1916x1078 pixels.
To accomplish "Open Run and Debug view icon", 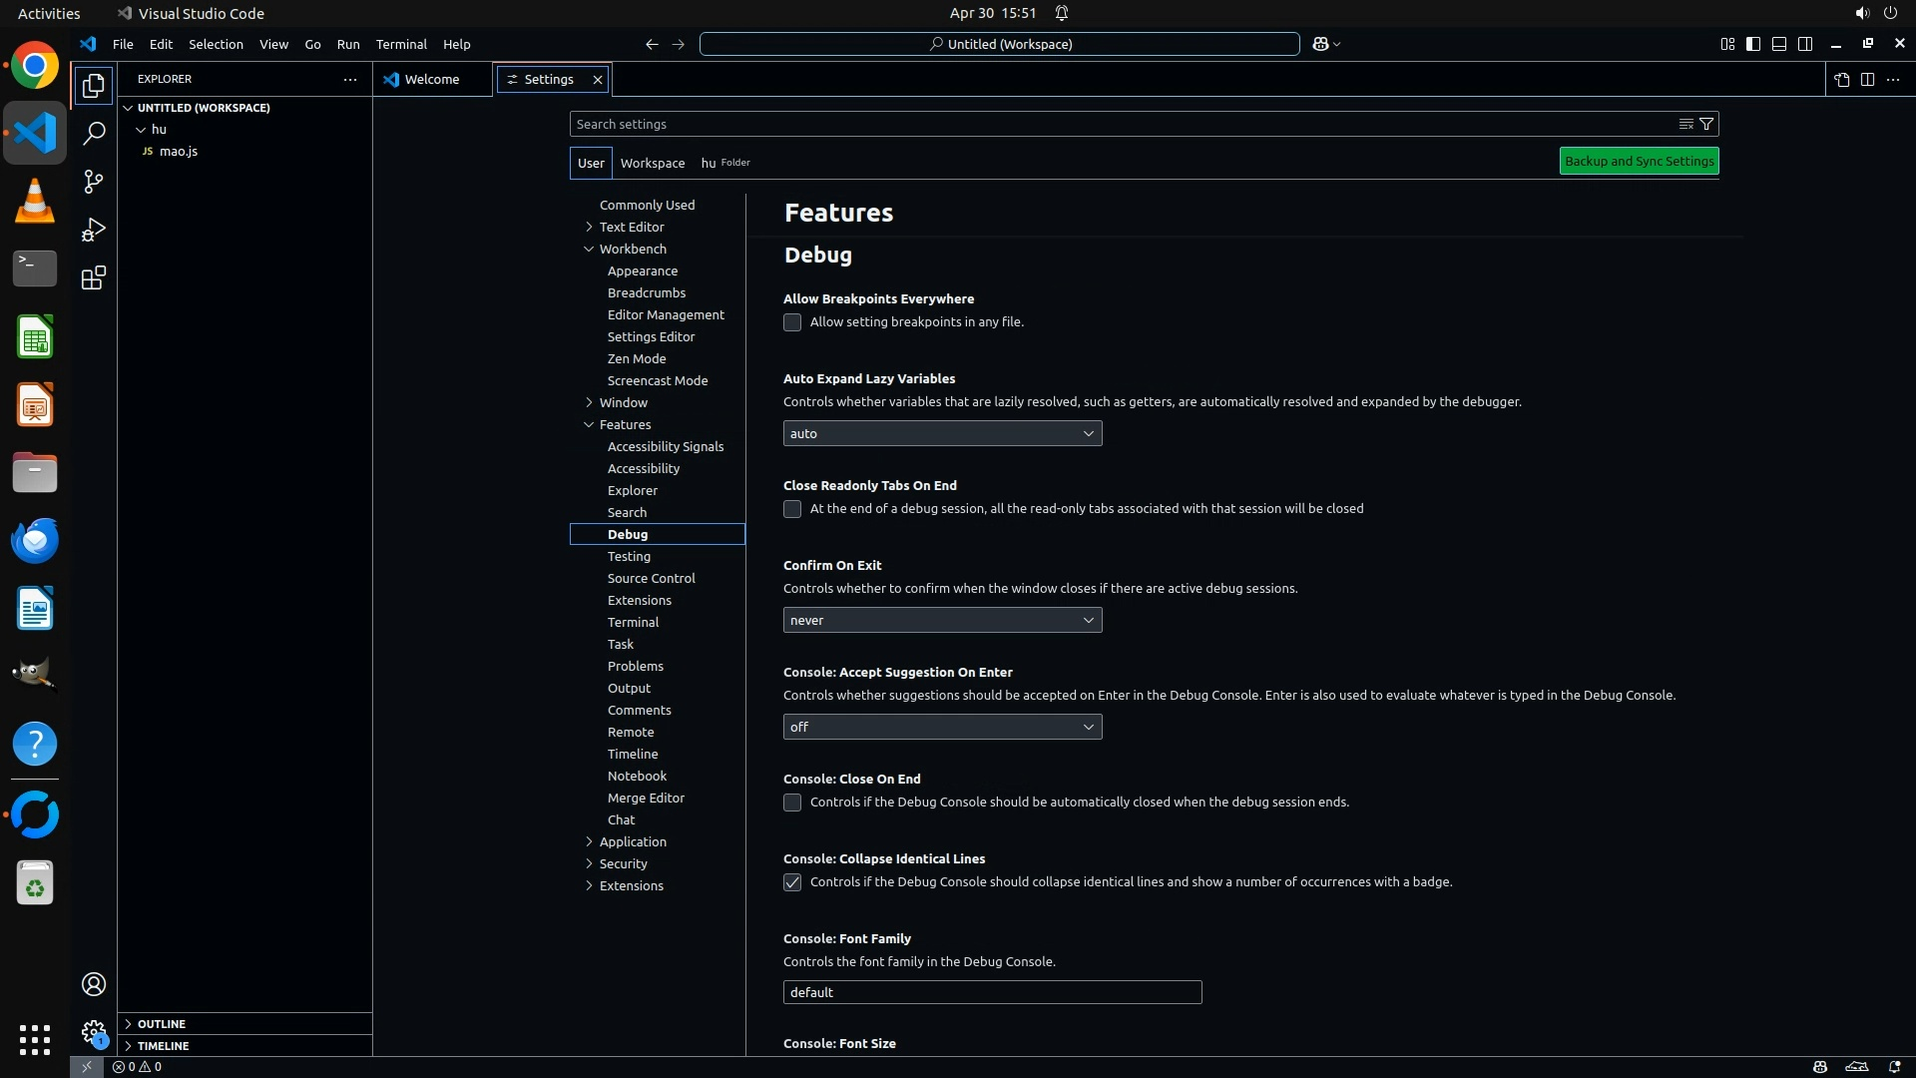I will (x=94, y=230).
